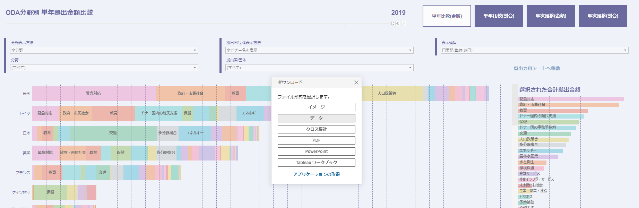This screenshot has width=639, height=208.
Task: Click 教育 bar in totals chart
Action: (553, 111)
